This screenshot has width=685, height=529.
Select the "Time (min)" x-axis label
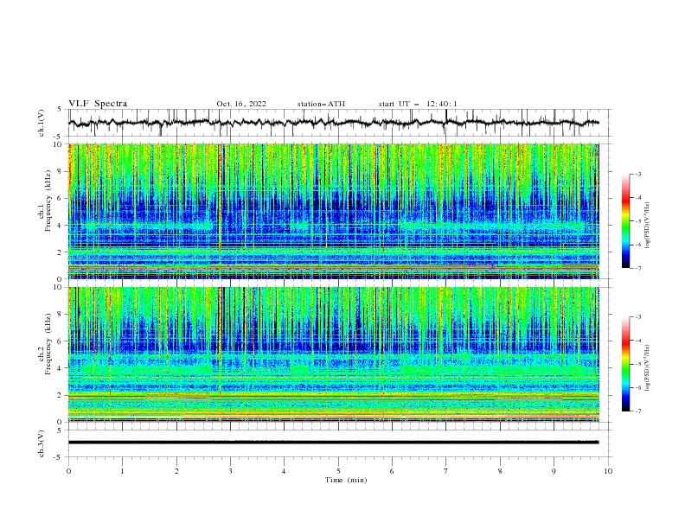(346, 480)
